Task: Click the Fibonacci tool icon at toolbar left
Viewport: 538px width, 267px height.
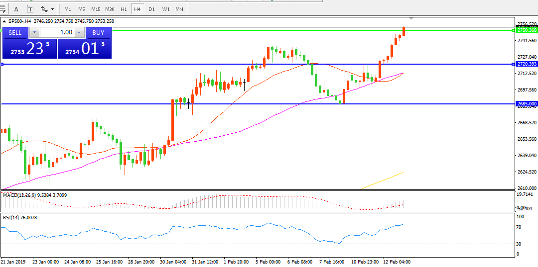Action: pyautogui.click(x=3, y=9)
